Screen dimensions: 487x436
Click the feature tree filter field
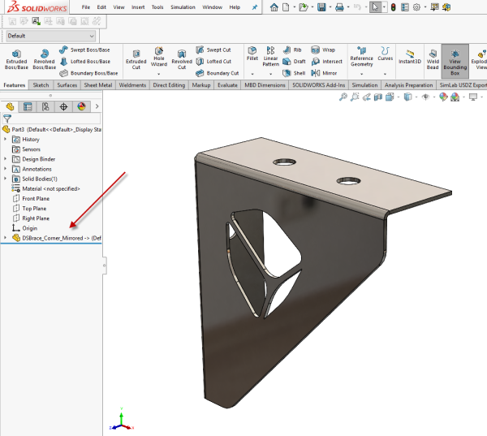tap(49, 118)
